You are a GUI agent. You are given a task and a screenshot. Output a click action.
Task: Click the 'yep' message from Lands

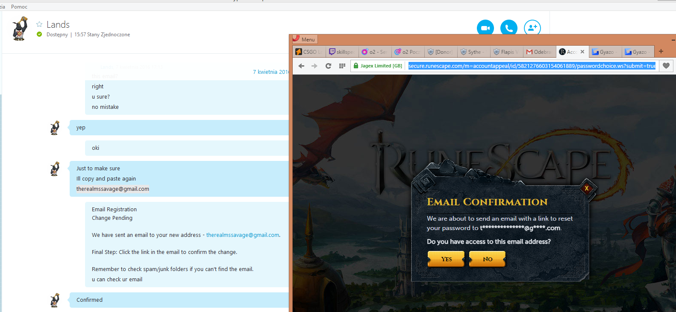coord(81,128)
